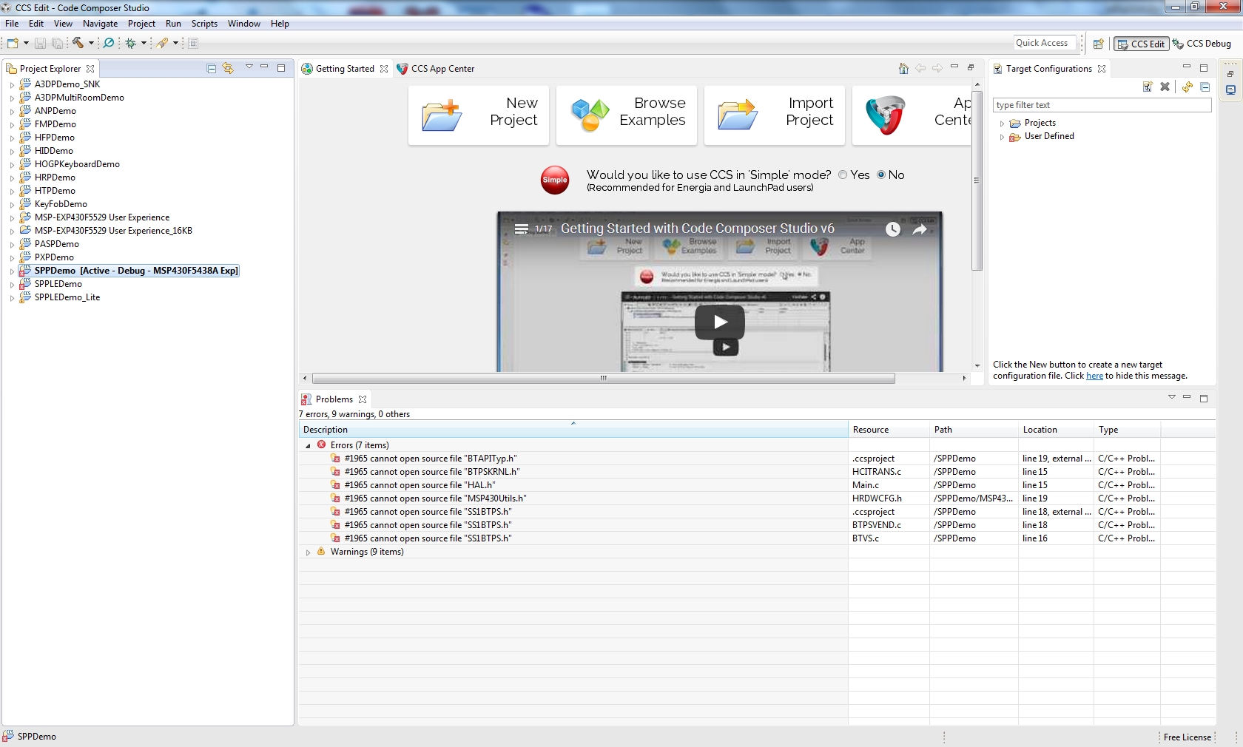The image size is (1243, 747).
Task: Click the delete X icon in Target Configurations
Action: point(1165,87)
